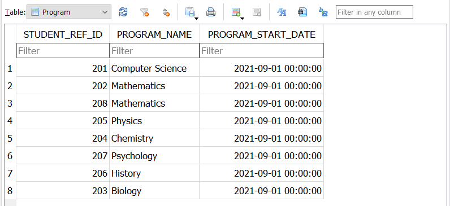Image resolution: width=450 pixels, height=206 pixels.
Task: Open the Program table selector dropdown
Action: click(69, 12)
